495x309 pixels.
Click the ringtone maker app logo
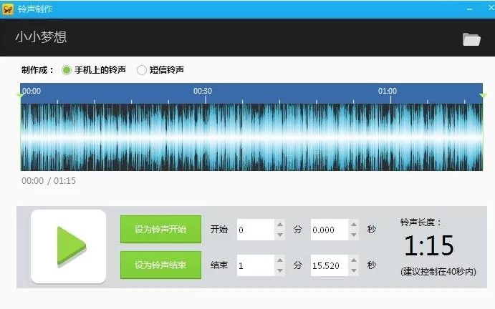8,9
